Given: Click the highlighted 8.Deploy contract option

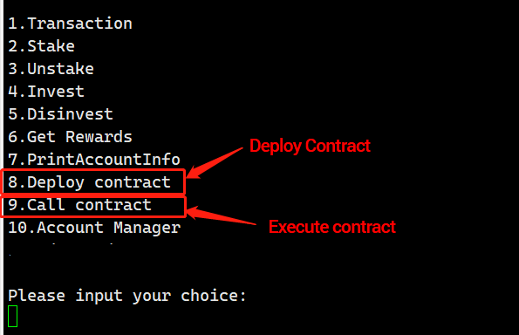Looking at the screenshot, I should pyautogui.click(x=89, y=182).
